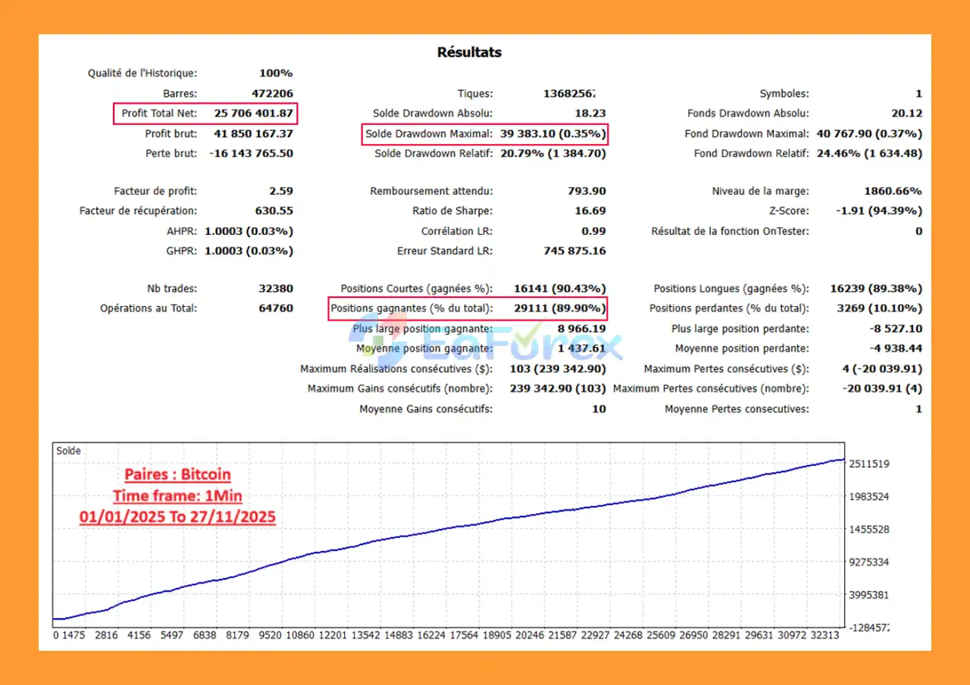Viewport: 970px width, 685px height.
Task: Select the Z-Score value
Action: (888, 211)
